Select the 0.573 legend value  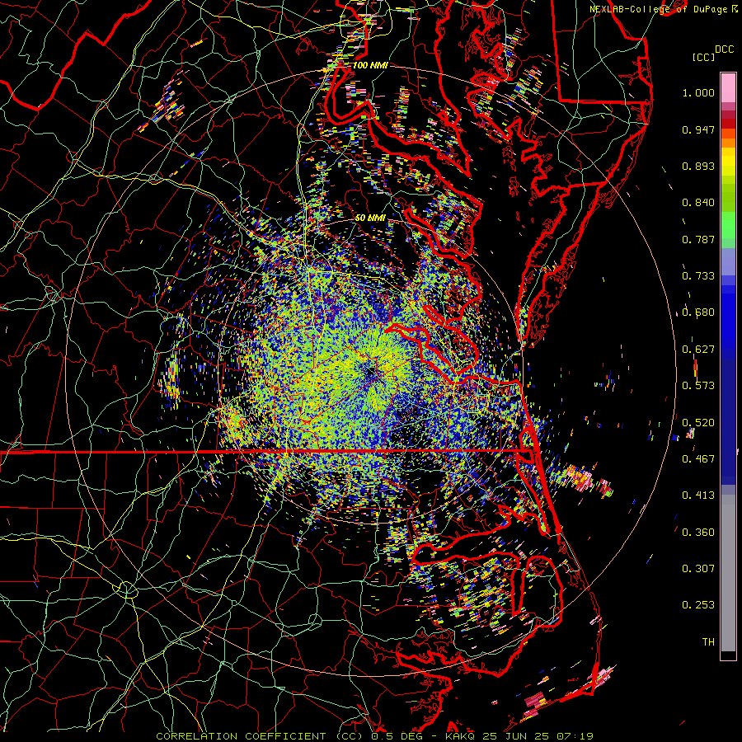[698, 386]
